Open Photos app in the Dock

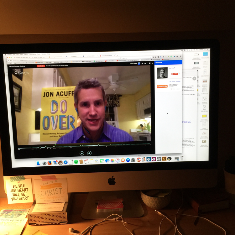[x=112, y=161]
